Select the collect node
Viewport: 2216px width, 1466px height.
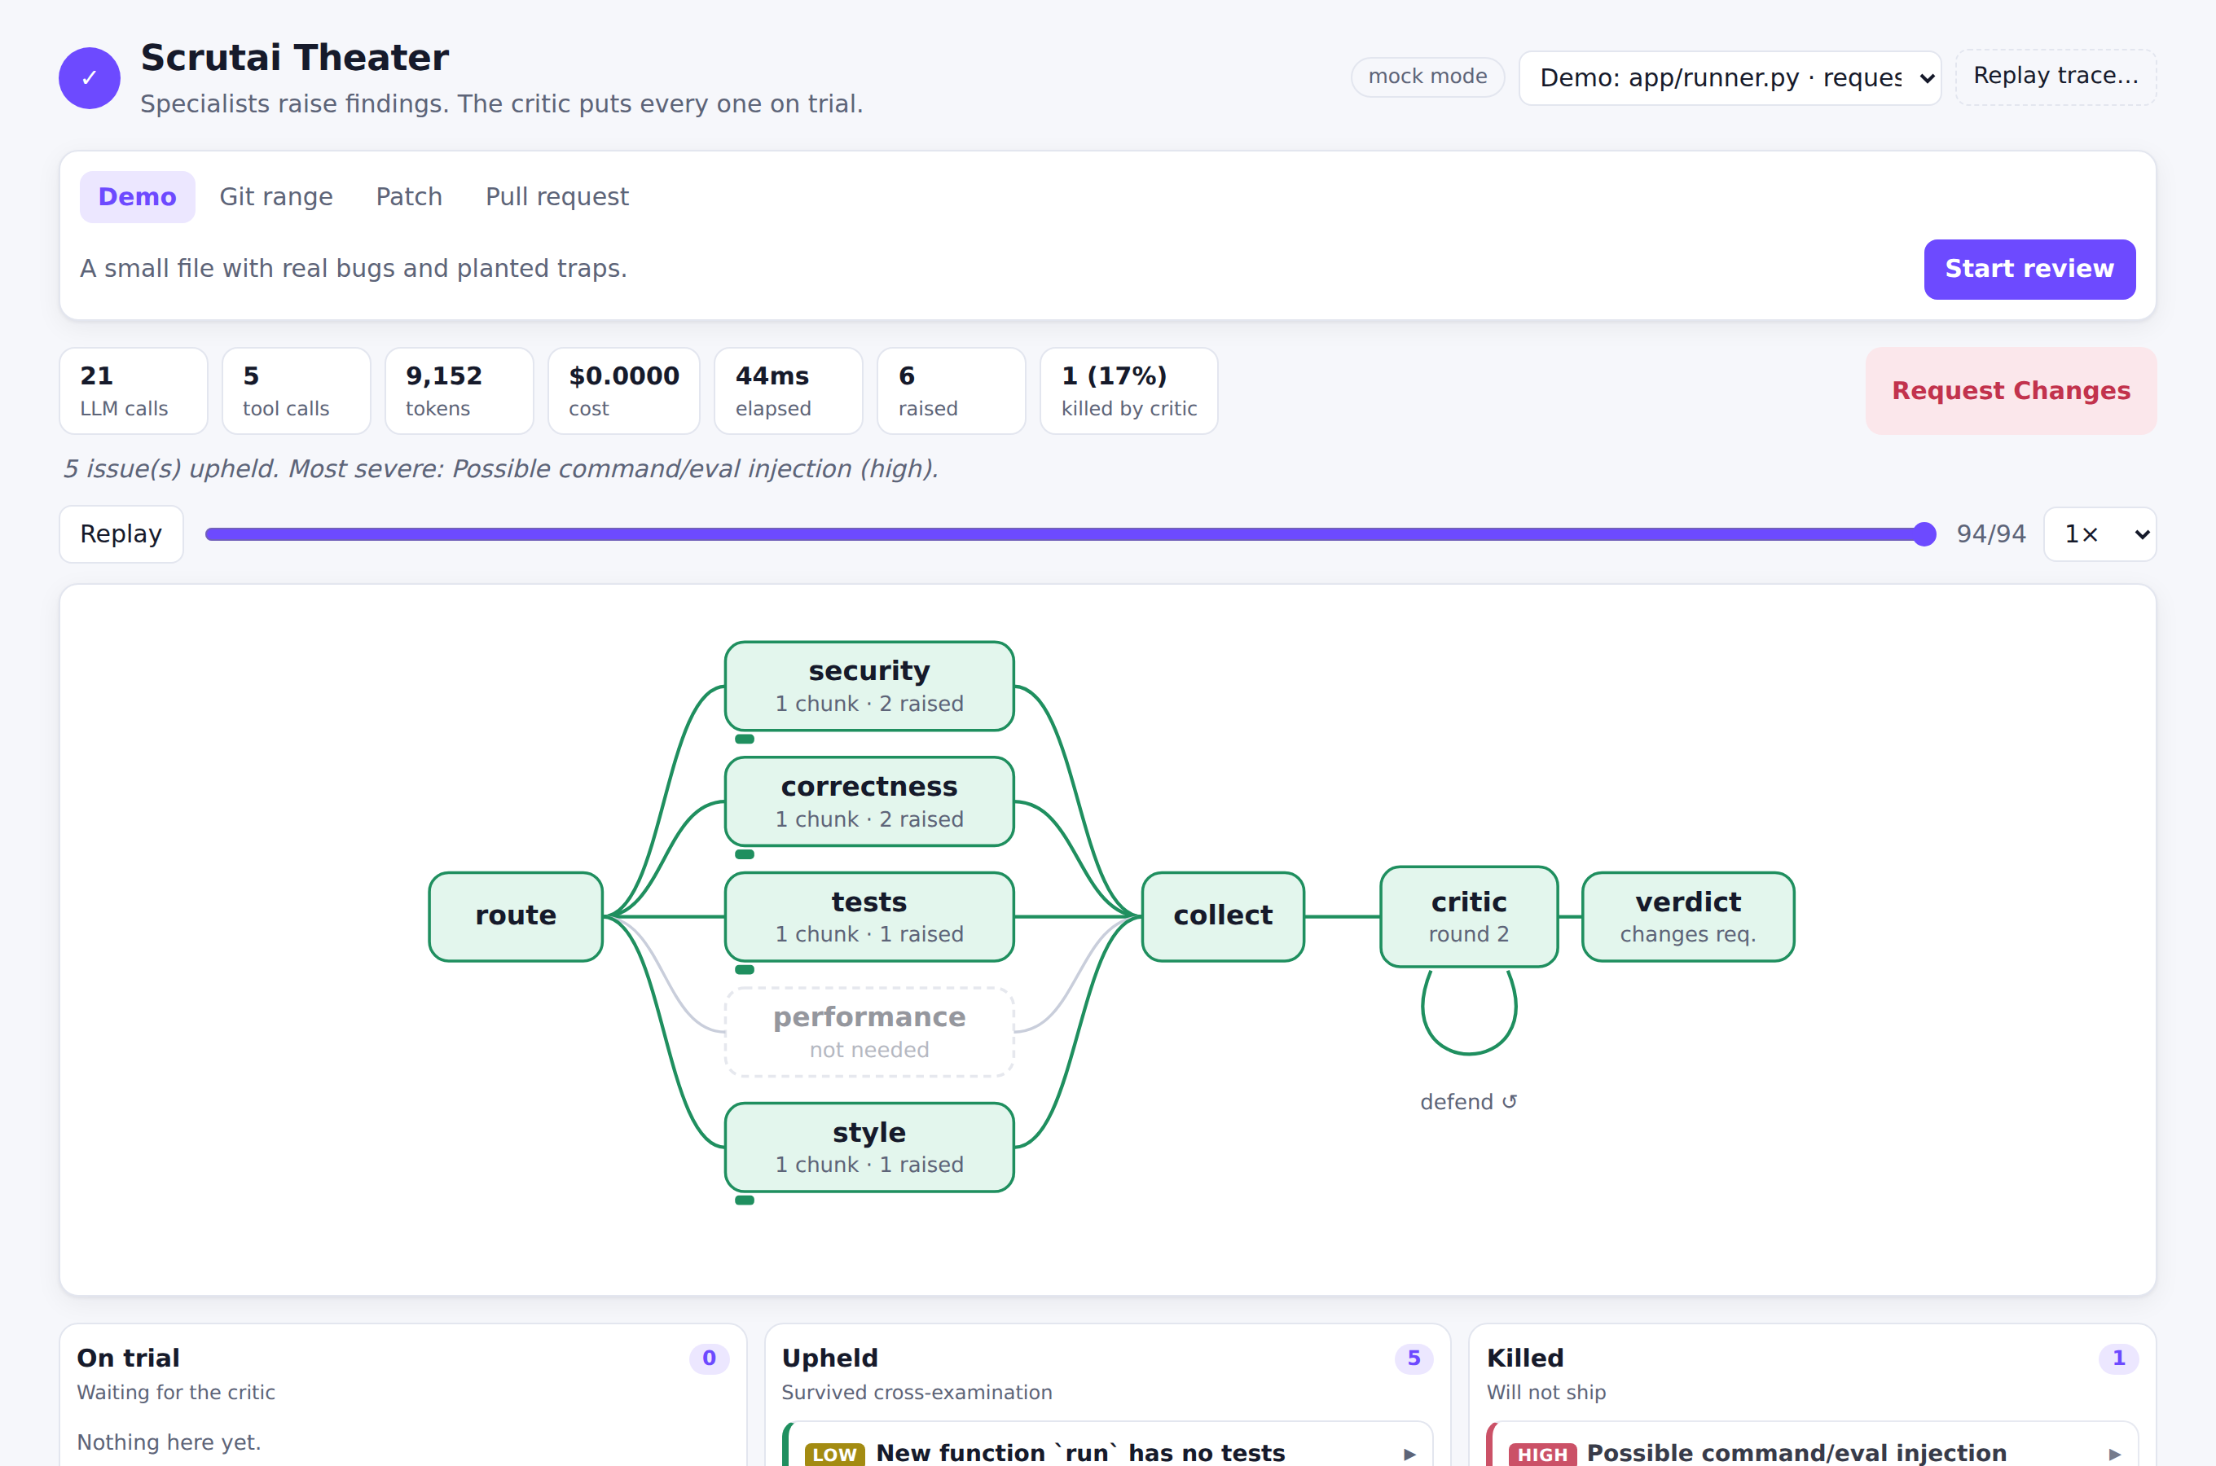click(1223, 916)
